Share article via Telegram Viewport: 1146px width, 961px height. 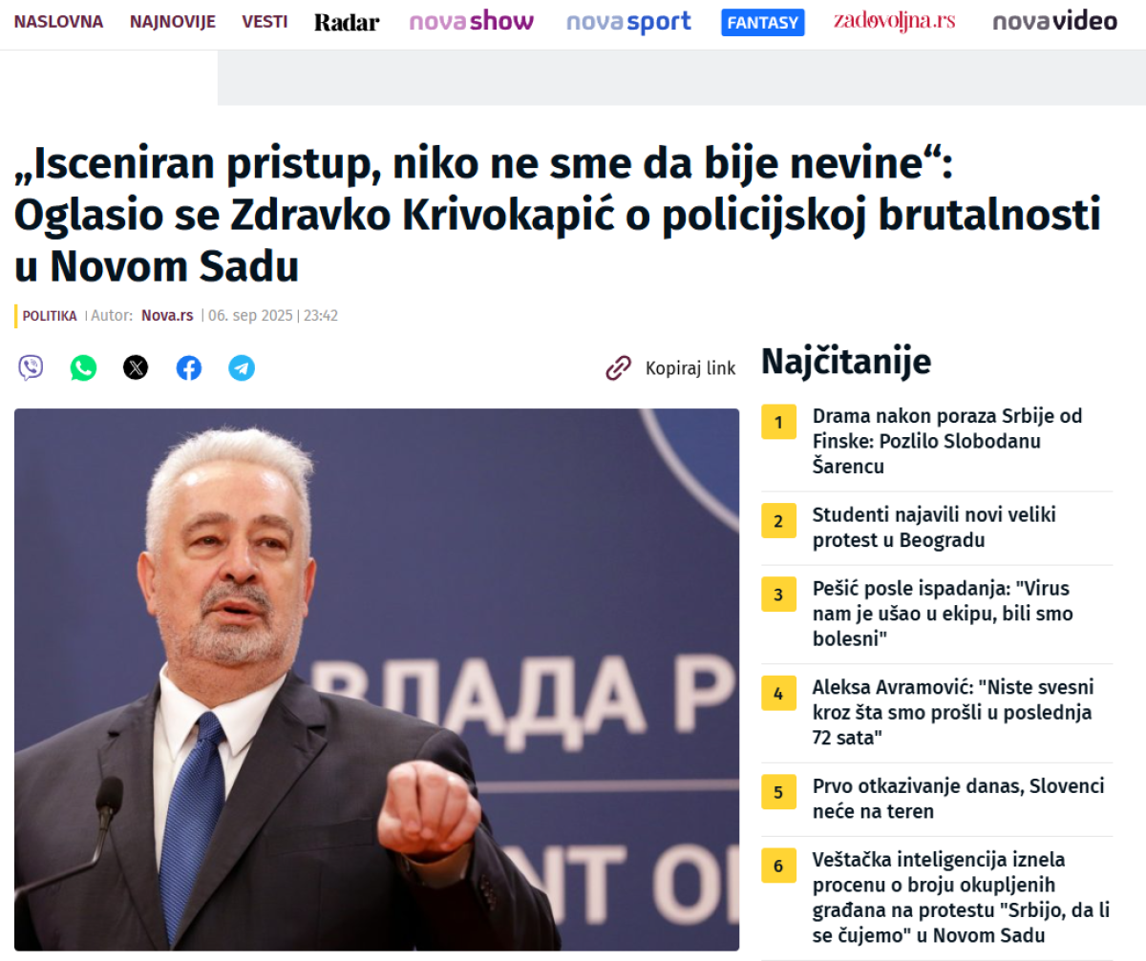point(242,367)
